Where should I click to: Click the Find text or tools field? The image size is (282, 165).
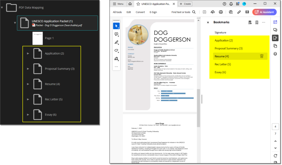tap(181, 12)
